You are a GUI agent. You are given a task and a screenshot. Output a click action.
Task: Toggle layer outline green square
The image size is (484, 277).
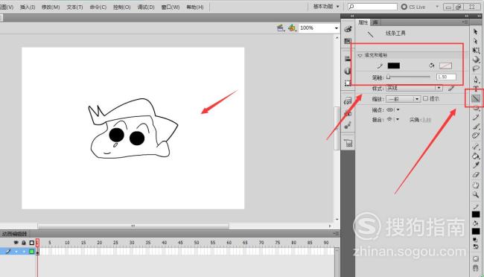[31, 252]
